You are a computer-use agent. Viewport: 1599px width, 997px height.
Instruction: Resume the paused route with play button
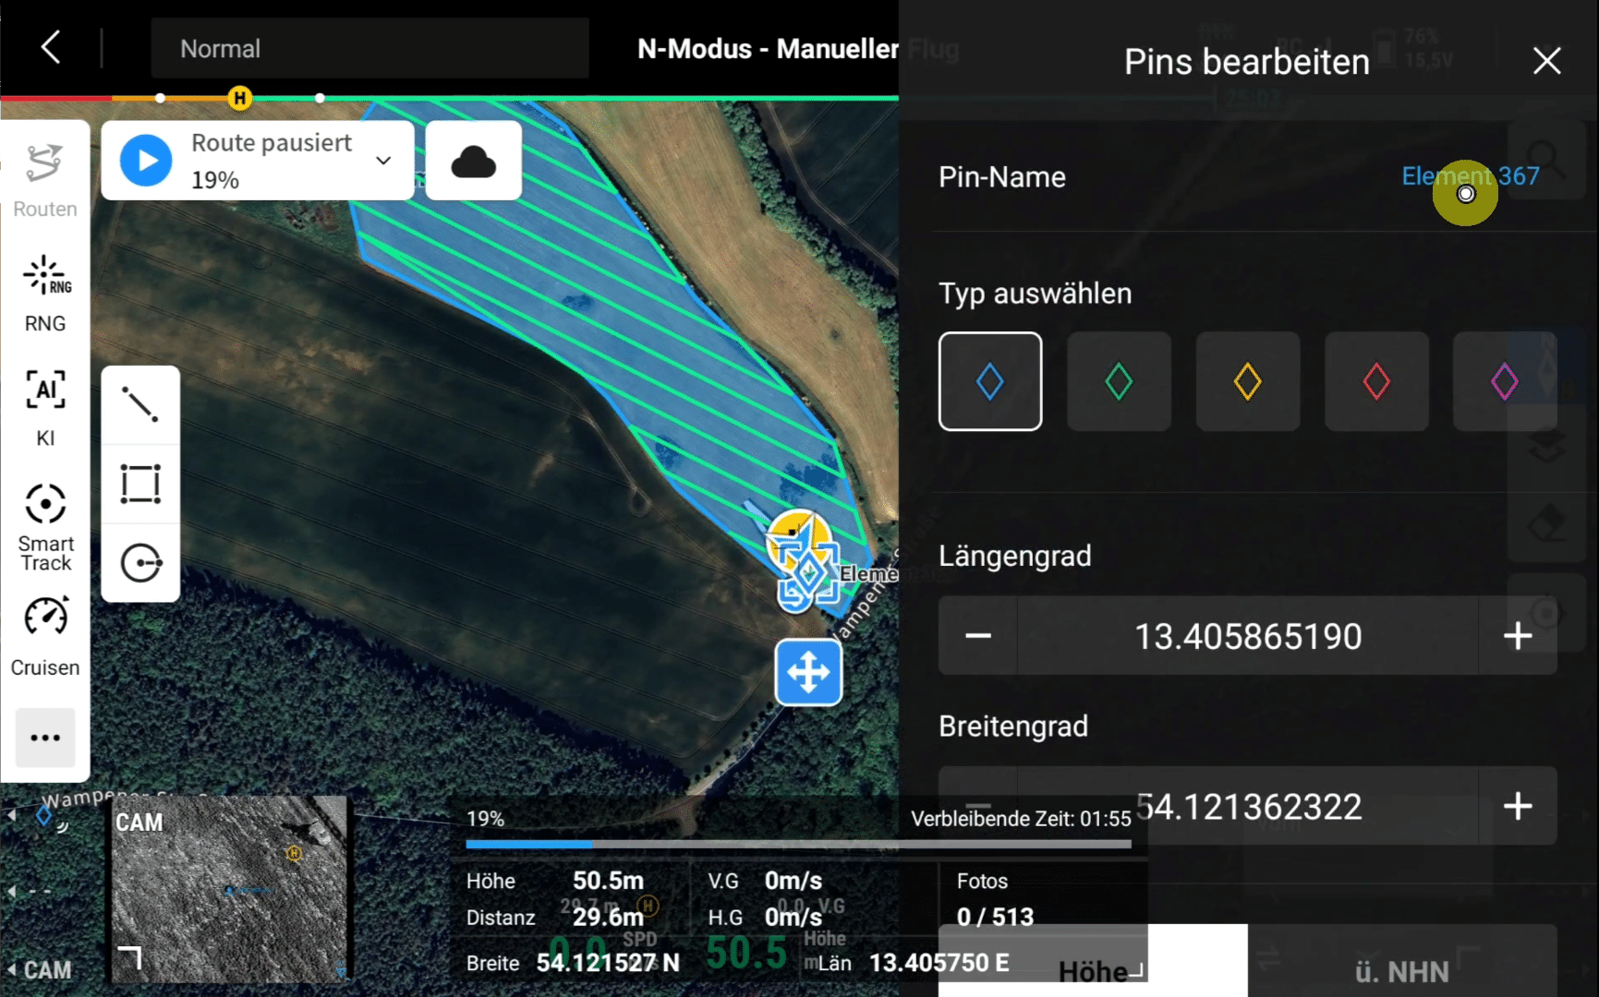pos(146,161)
